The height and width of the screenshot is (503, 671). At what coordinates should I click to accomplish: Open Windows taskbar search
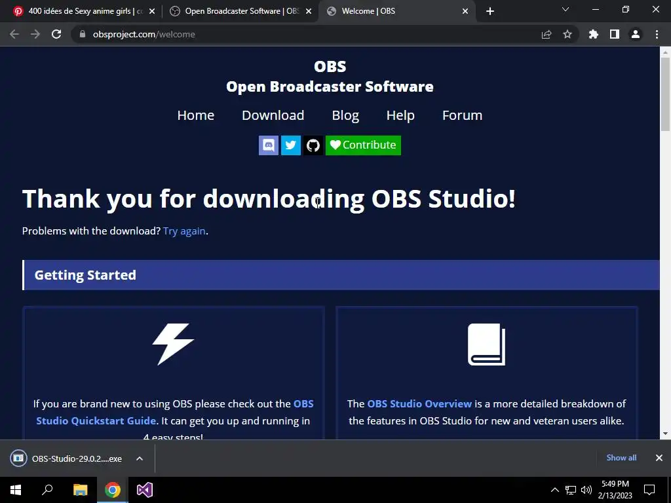click(x=47, y=490)
